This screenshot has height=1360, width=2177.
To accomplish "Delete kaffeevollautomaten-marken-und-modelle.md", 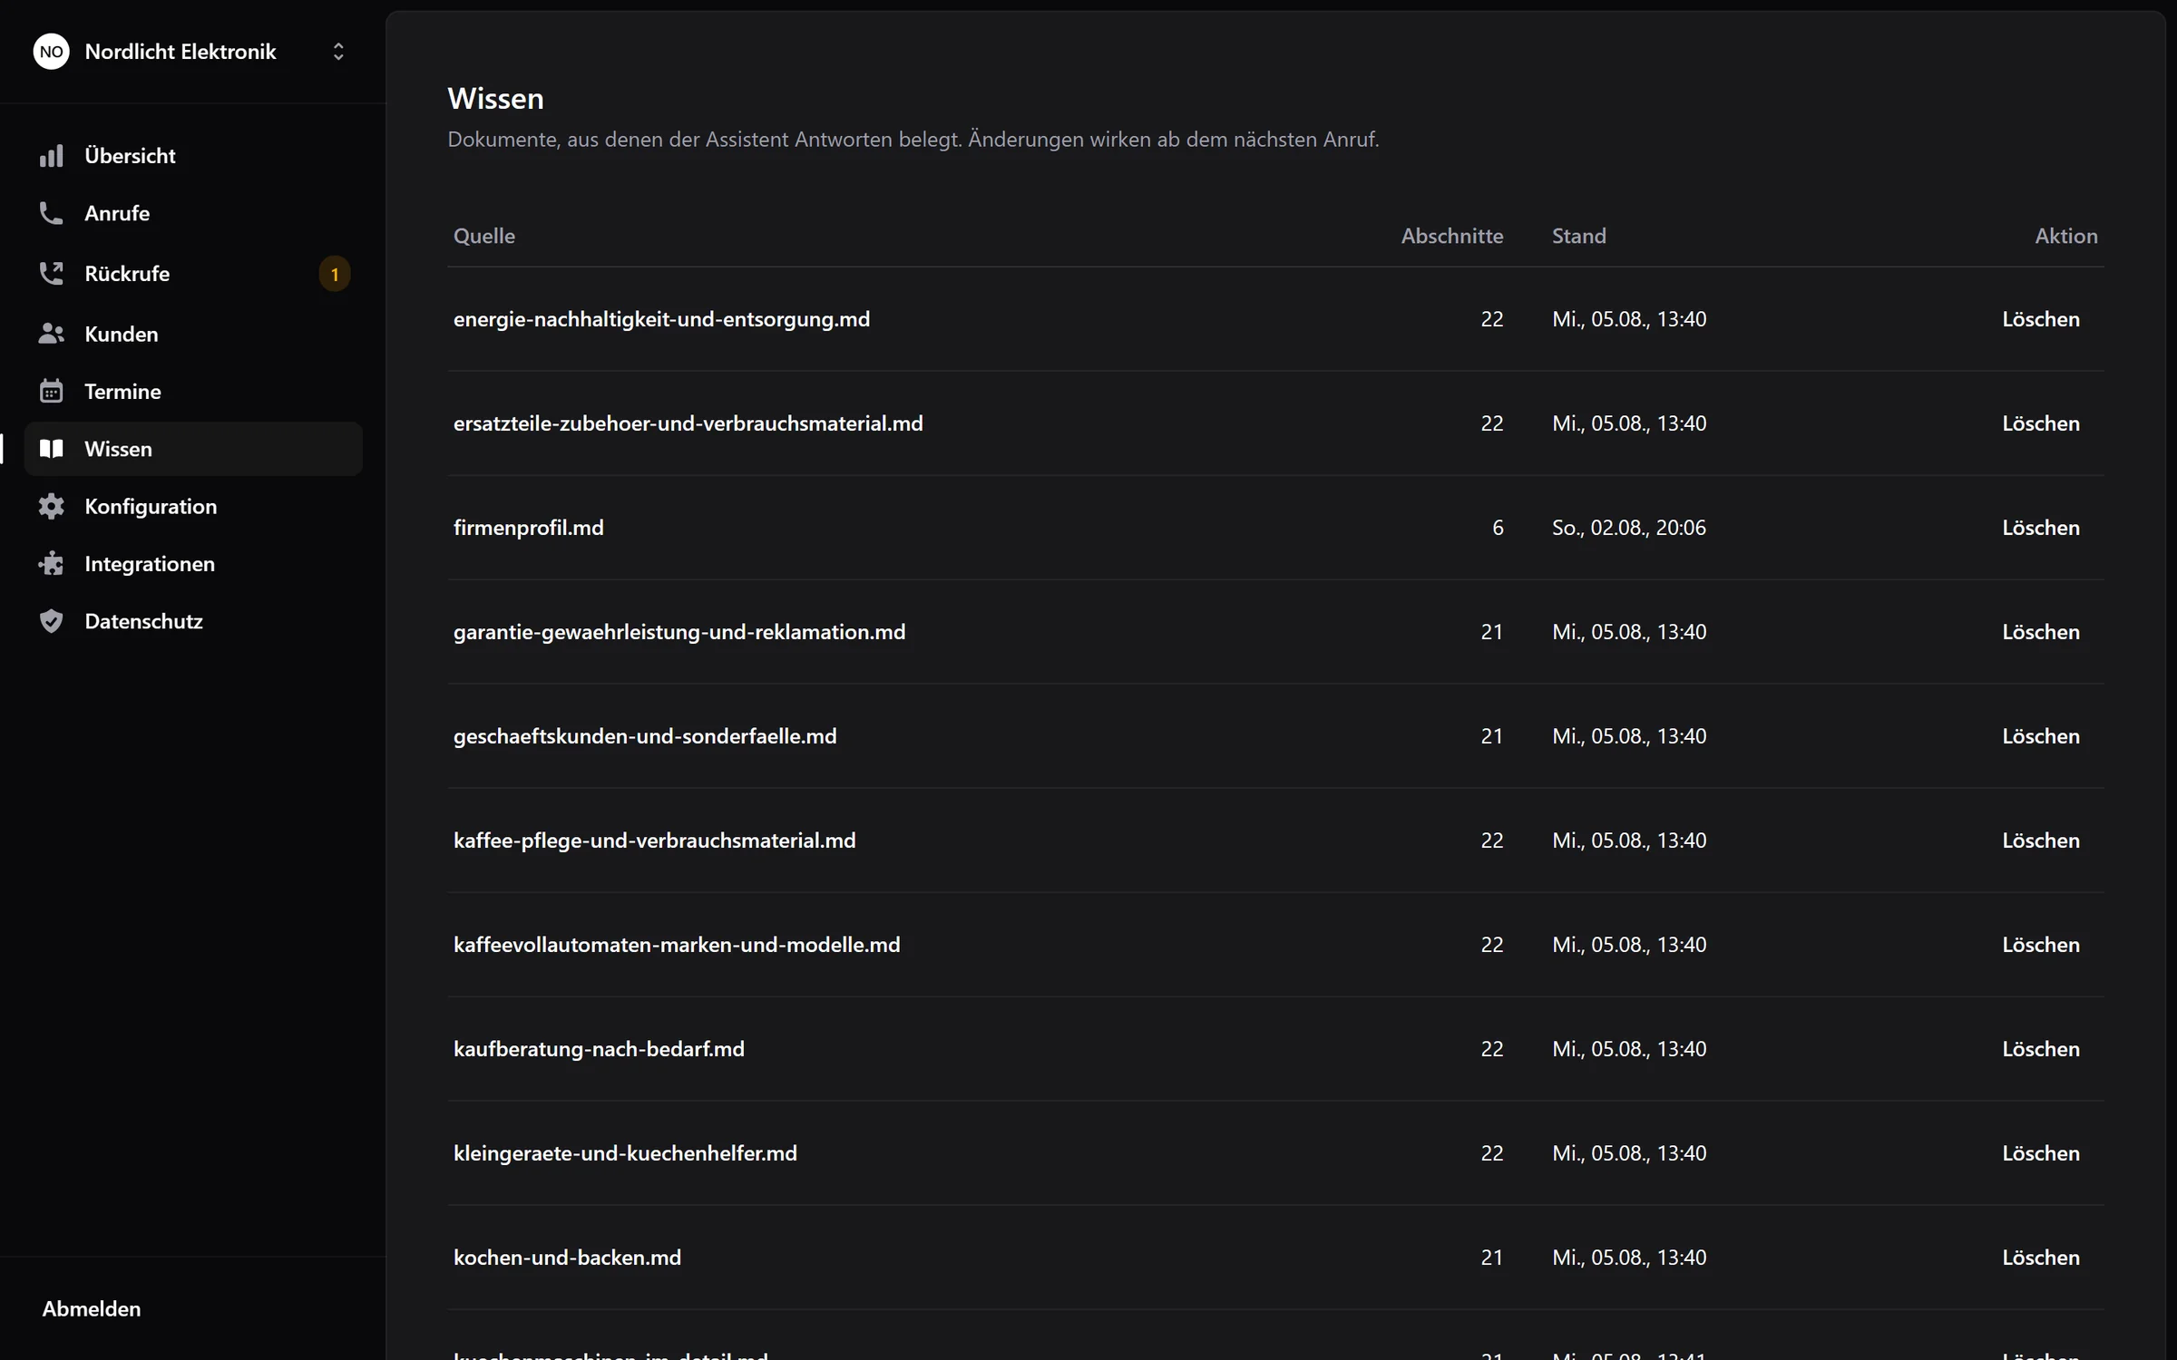I will coord(2041,945).
